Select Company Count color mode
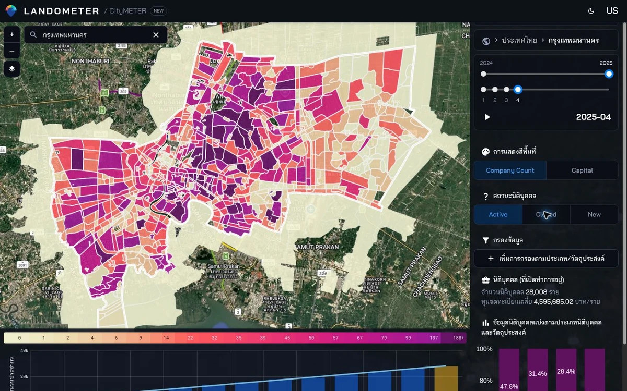627x391 pixels. (510, 170)
